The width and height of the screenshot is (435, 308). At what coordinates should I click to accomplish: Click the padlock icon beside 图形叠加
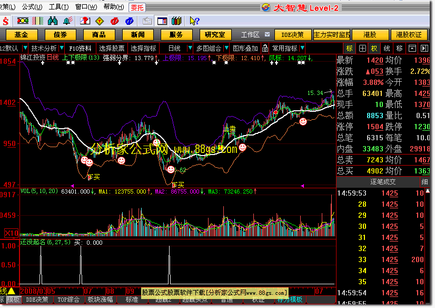tap(265, 49)
